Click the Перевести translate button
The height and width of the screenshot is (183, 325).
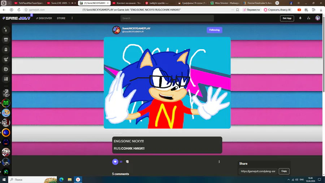pyautogui.click(x=251, y=10)
